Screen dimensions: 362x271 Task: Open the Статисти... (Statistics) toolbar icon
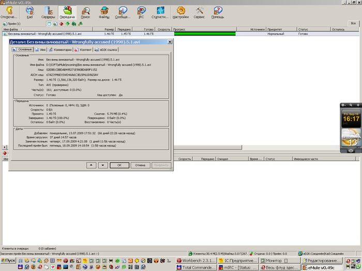(160, 12)
